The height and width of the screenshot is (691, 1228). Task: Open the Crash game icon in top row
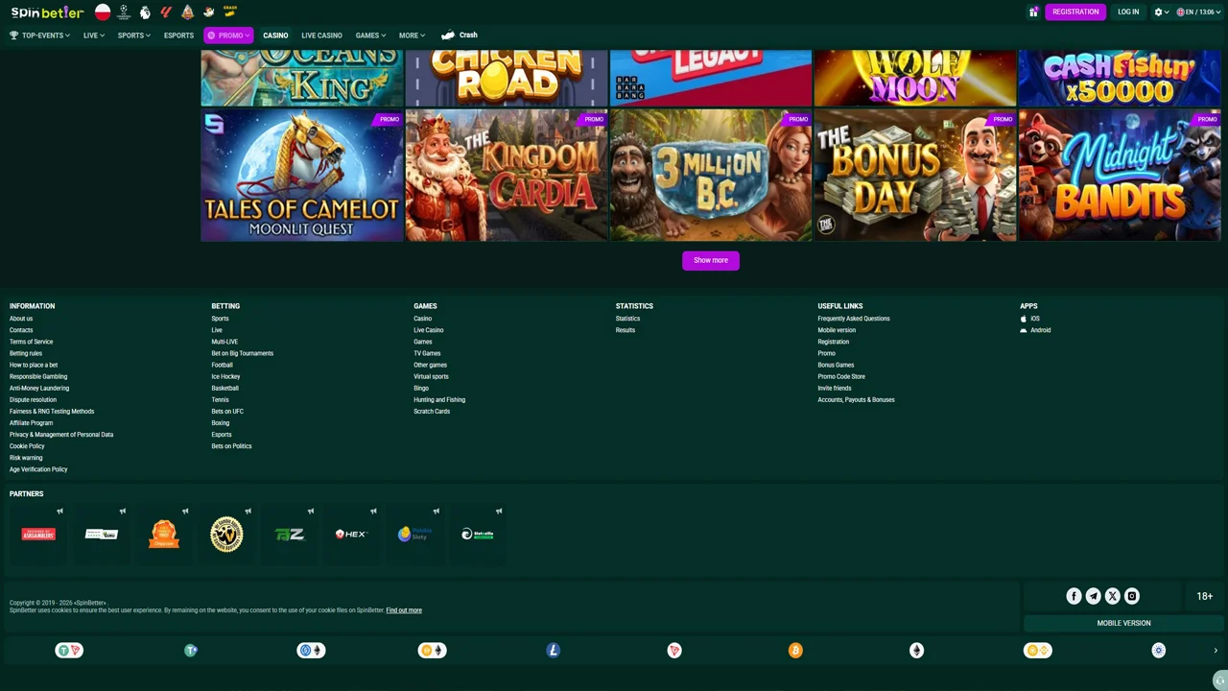tap(229, 12)
